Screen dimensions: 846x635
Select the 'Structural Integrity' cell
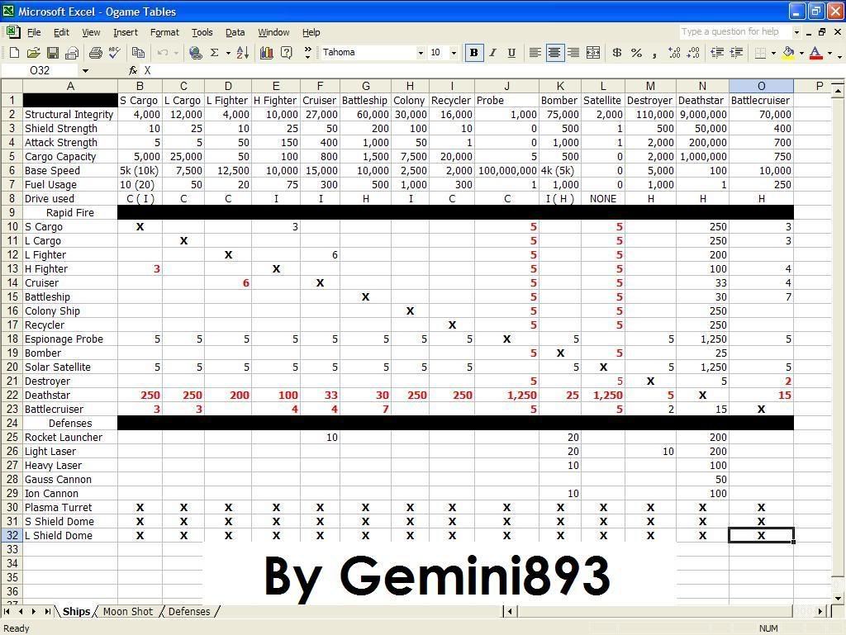[70, 114]
